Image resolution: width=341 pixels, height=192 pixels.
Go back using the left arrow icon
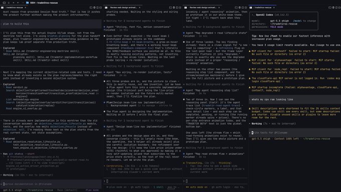coord(18,3)
